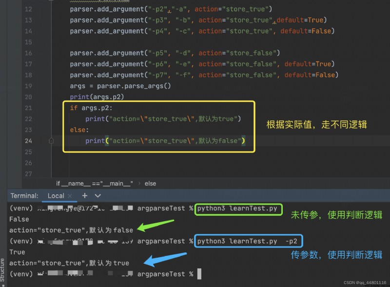Viewport: 390px width, 287px height.
Task: Click the print statement with 默认为true
Action: pos(163,119)
